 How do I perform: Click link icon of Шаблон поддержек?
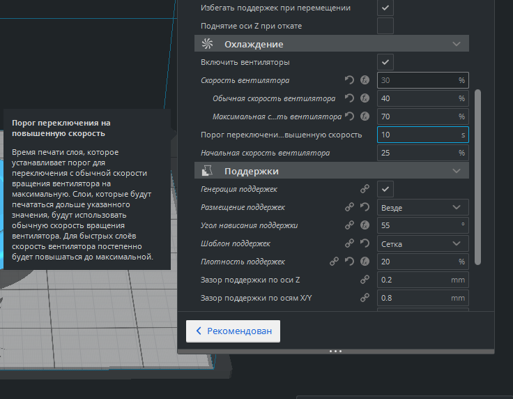[349, 243]
